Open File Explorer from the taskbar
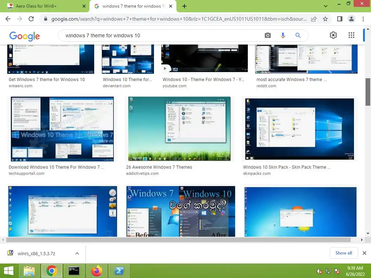 [29, 271]
